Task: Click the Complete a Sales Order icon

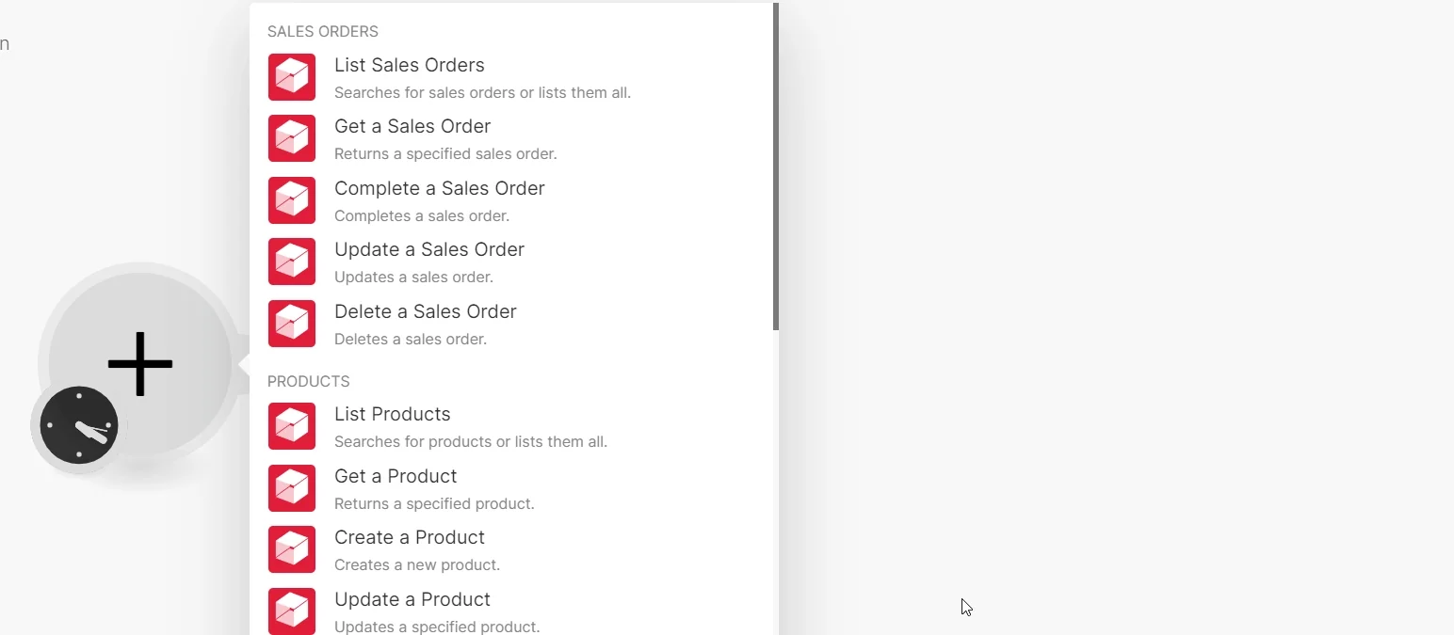Action: (x=292, y=200)
